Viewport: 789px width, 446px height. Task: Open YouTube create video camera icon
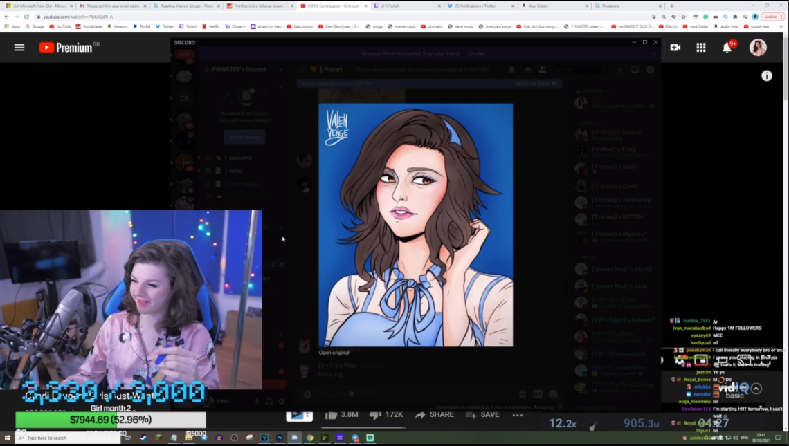click(675, 48)
